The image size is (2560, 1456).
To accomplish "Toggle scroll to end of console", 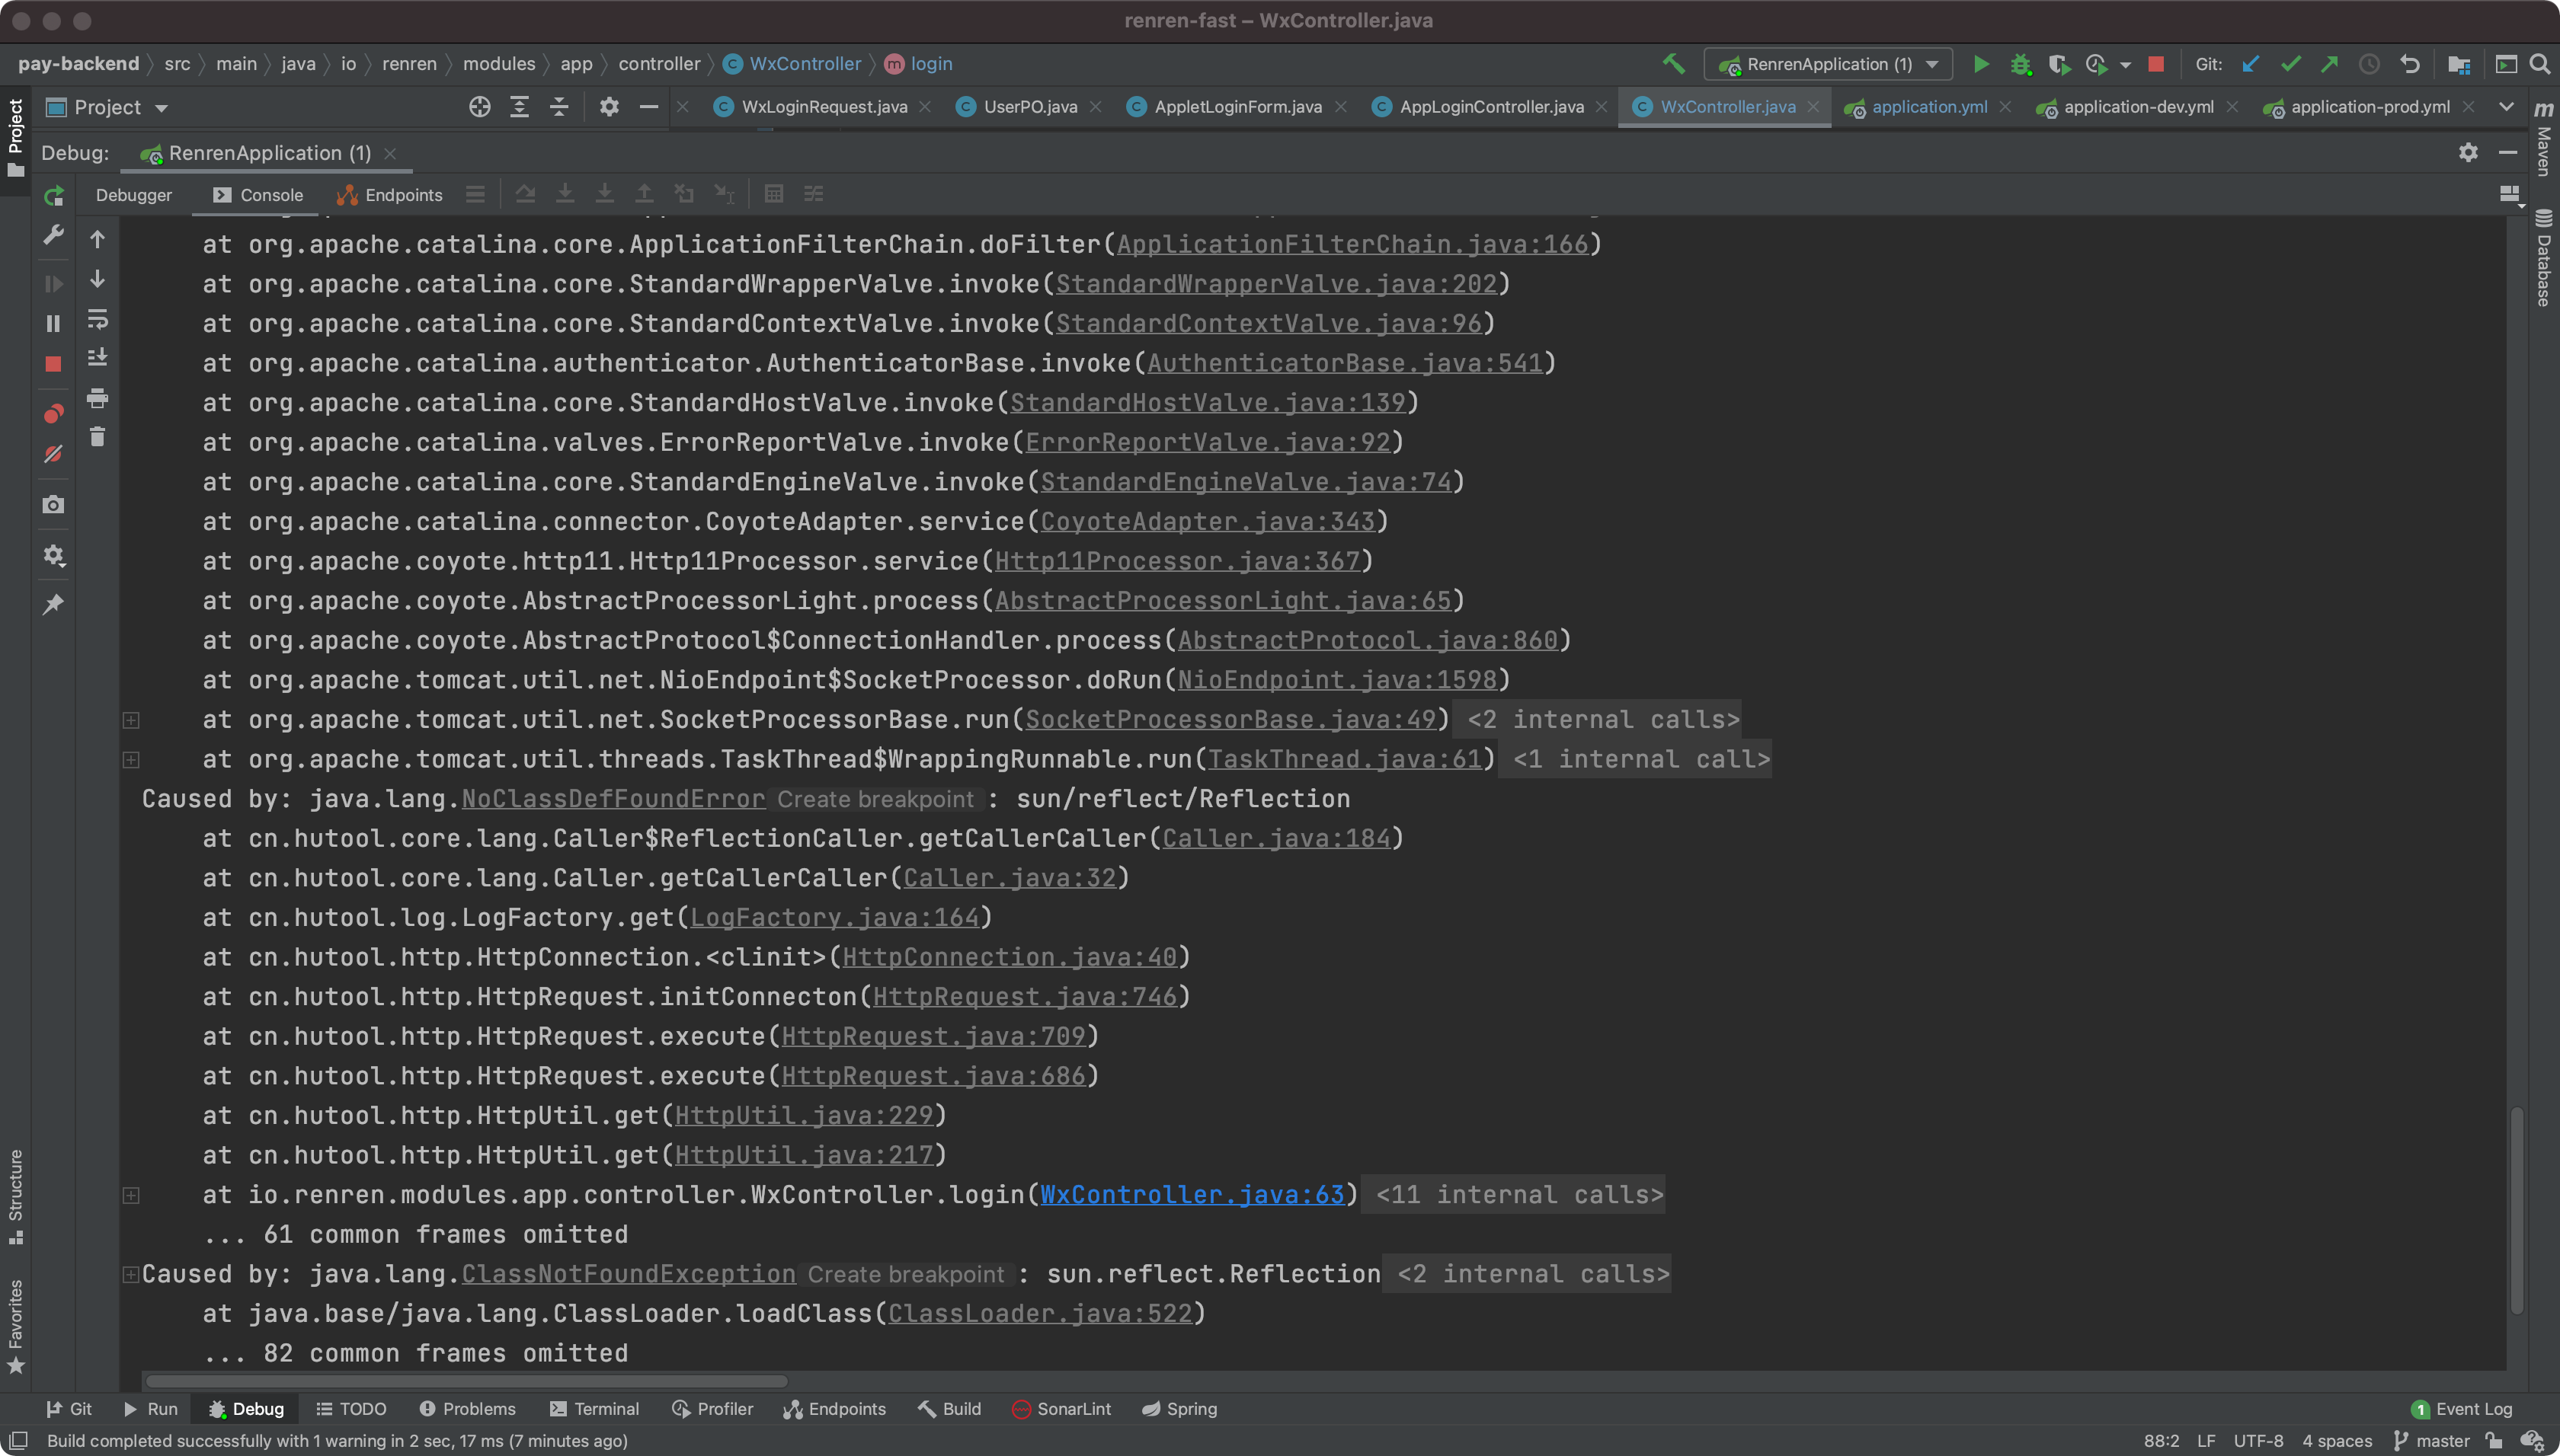I will (x=97, y=357).
